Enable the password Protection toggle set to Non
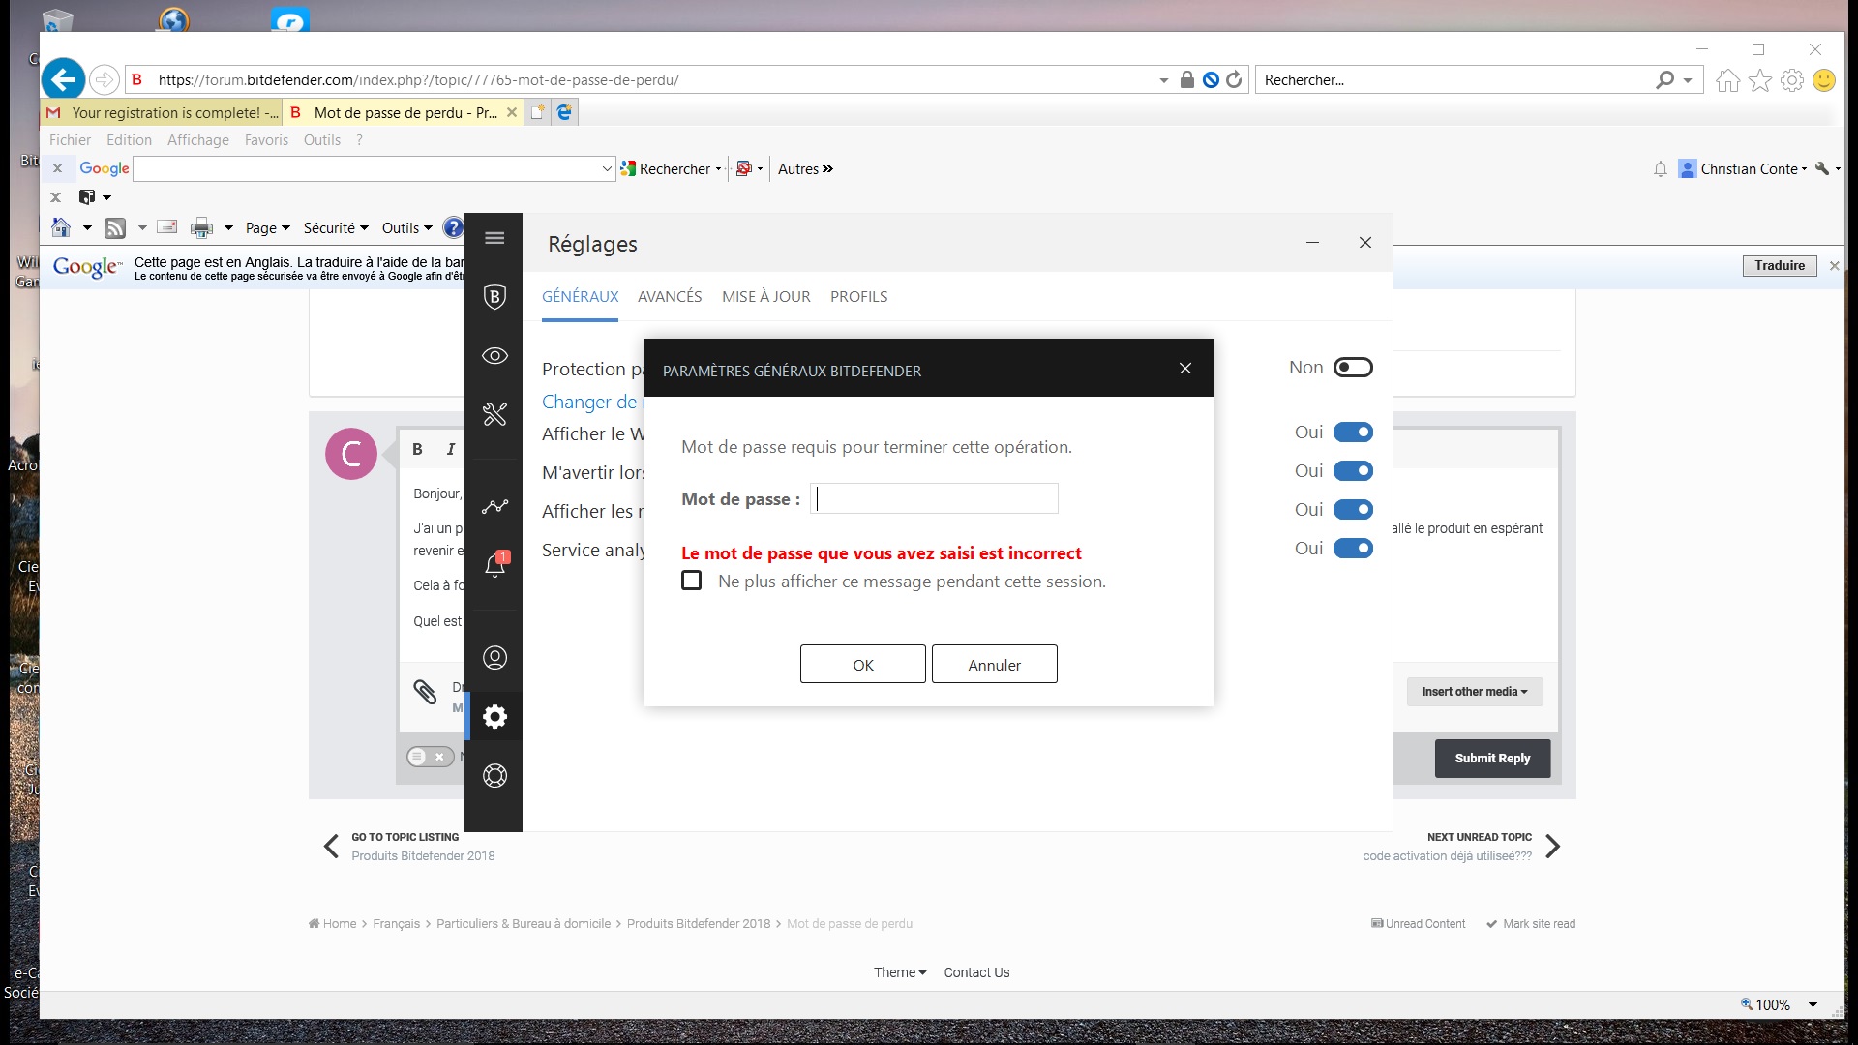 (x=1352, y=368)
